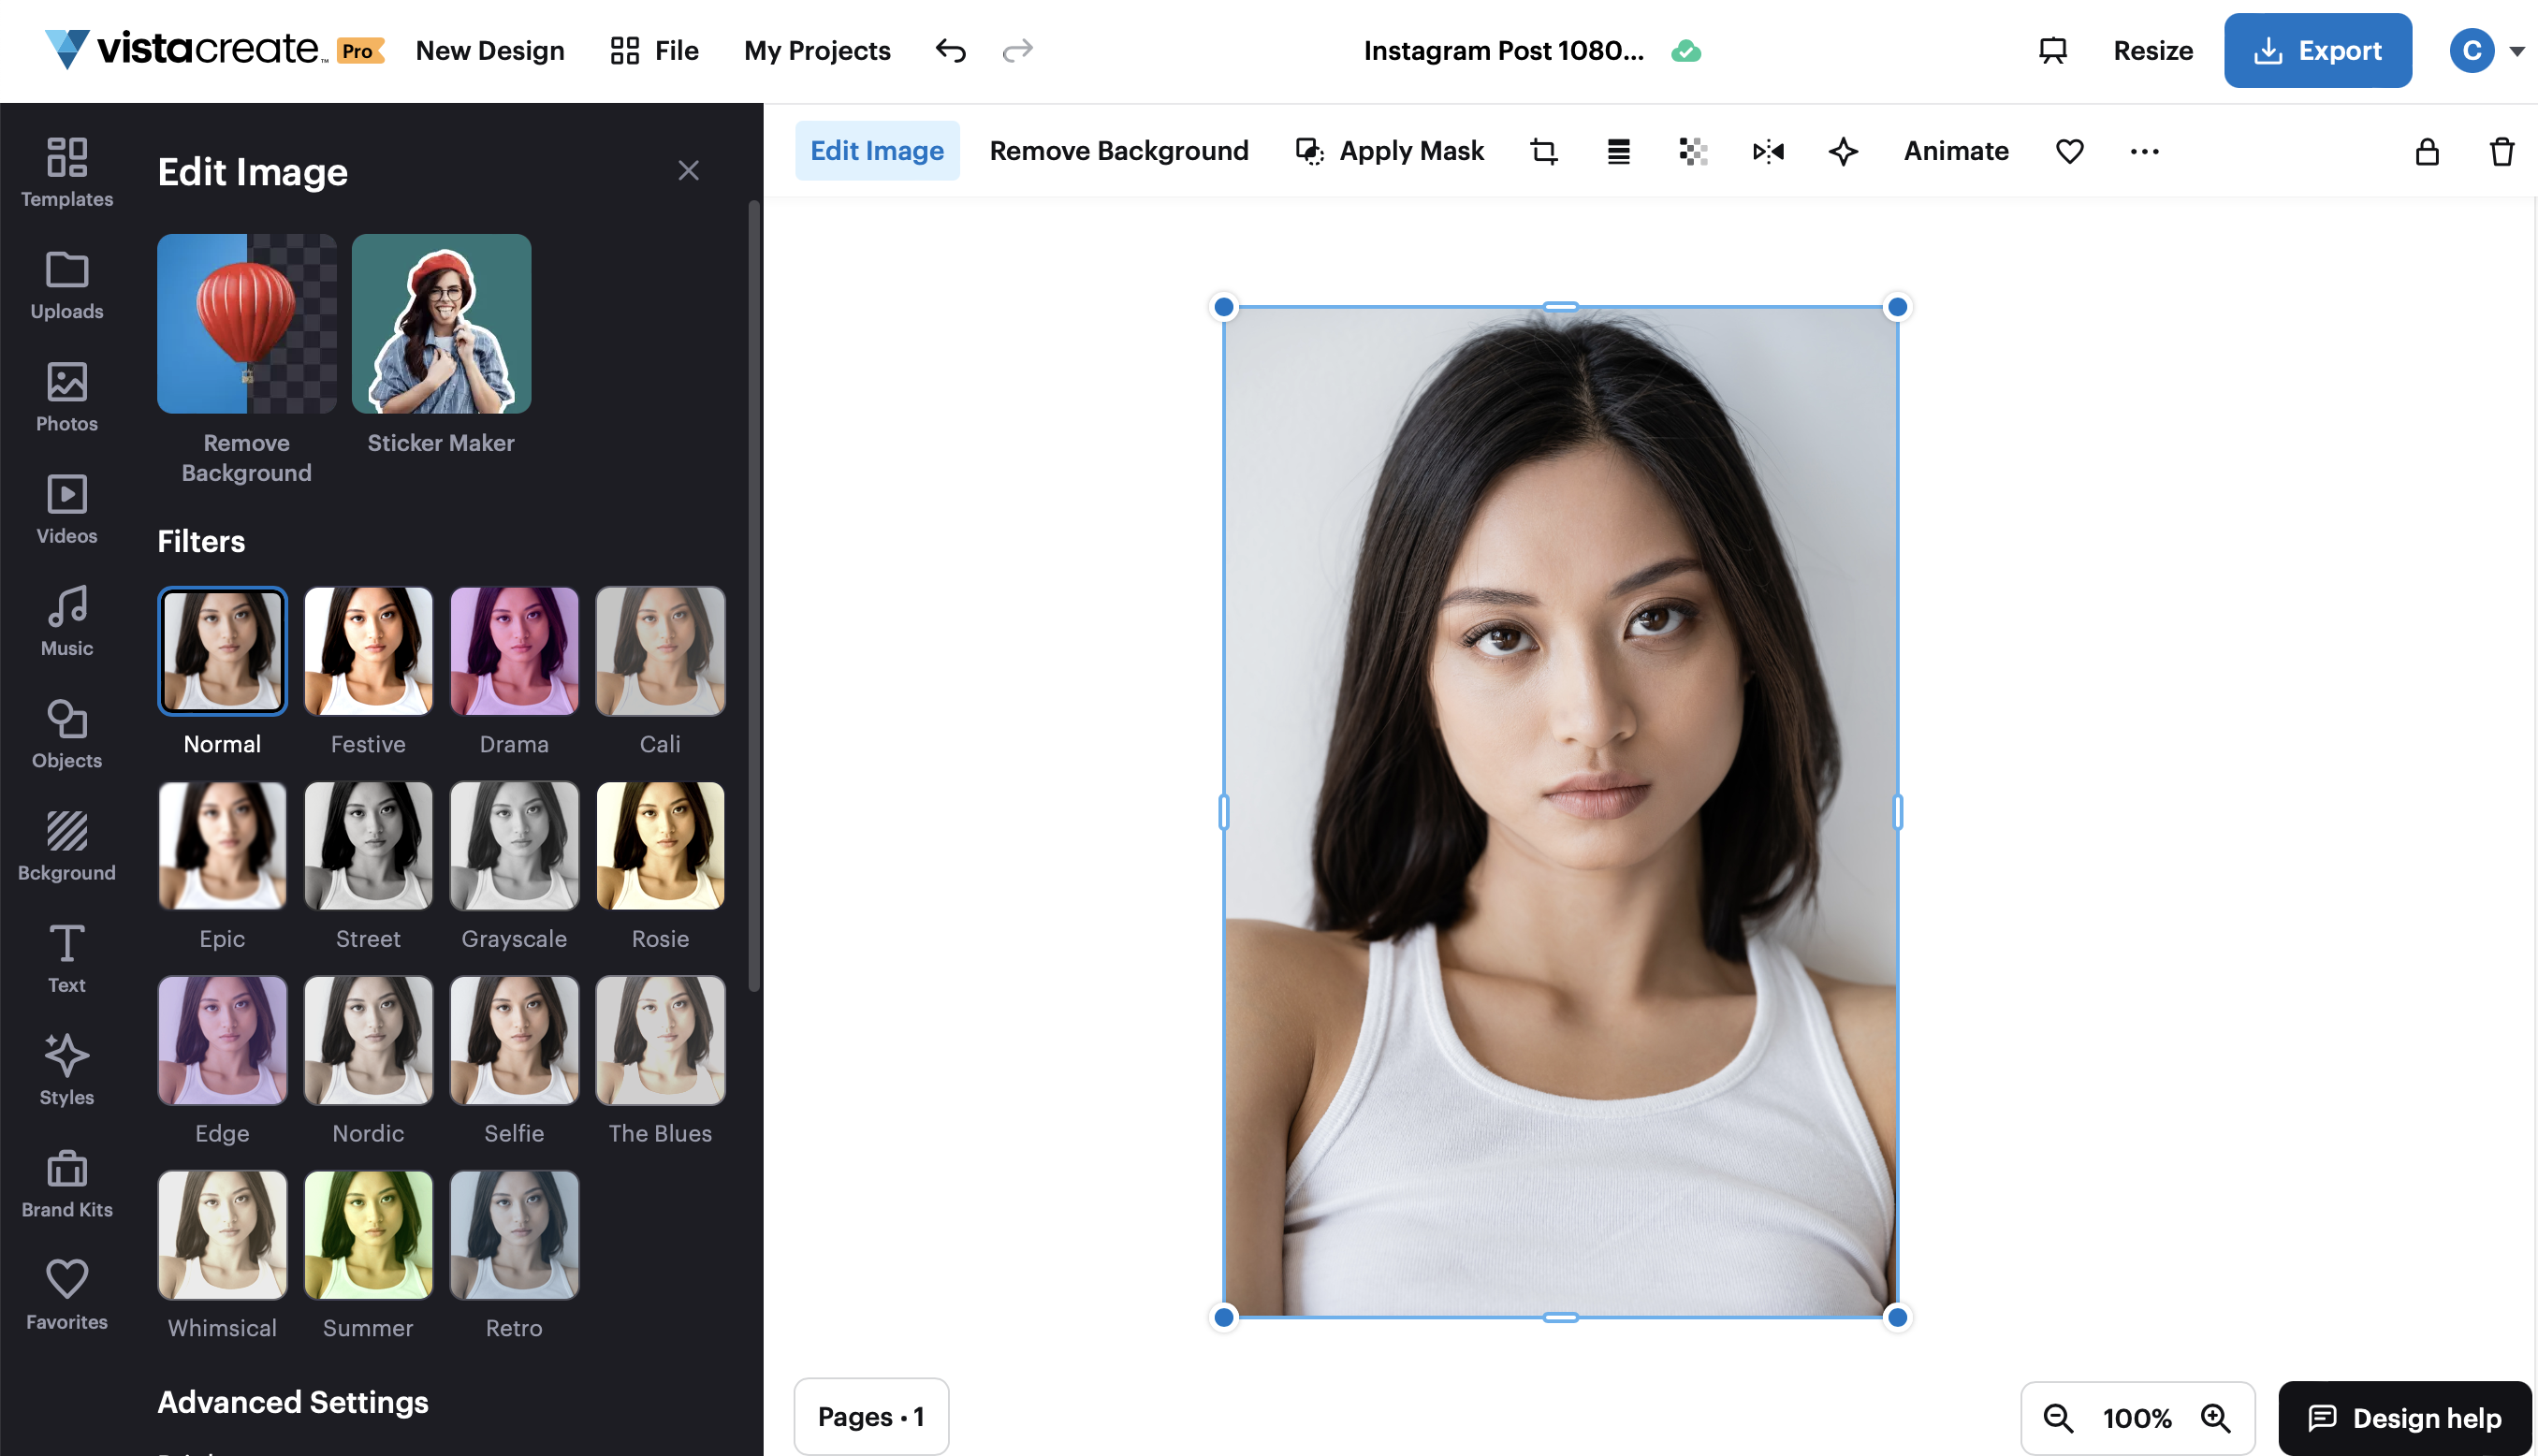Open the Music panel in the sidebar
Screen dimensions: 2538x1456
[66, 620]
